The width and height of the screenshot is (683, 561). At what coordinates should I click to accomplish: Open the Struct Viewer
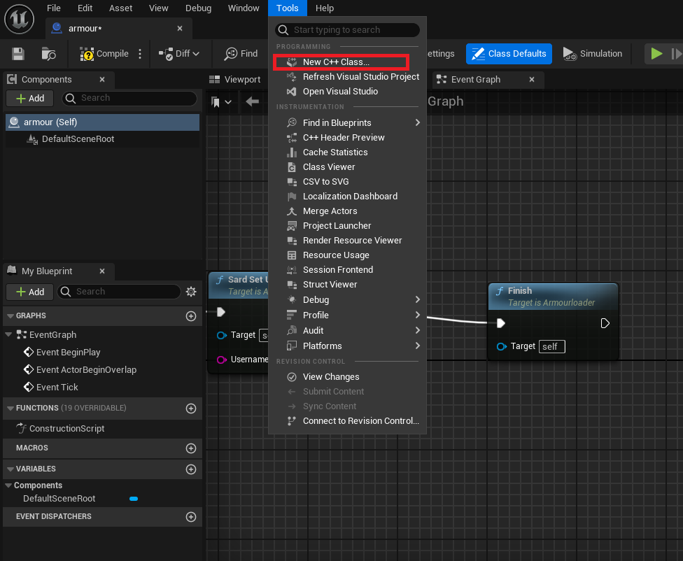click(x=347, y=285)
